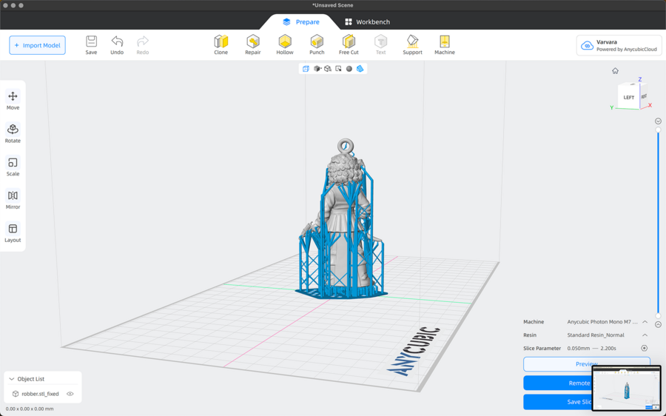Clone the selected model
Screen dimensions: 666x416
[x=221, y=44]
